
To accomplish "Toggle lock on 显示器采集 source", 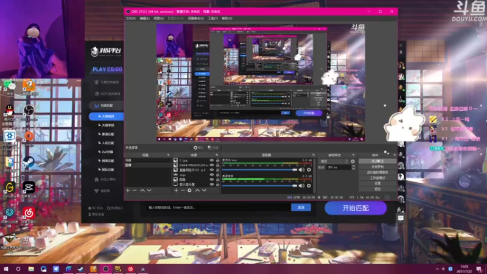I will [x=217, y=184].
